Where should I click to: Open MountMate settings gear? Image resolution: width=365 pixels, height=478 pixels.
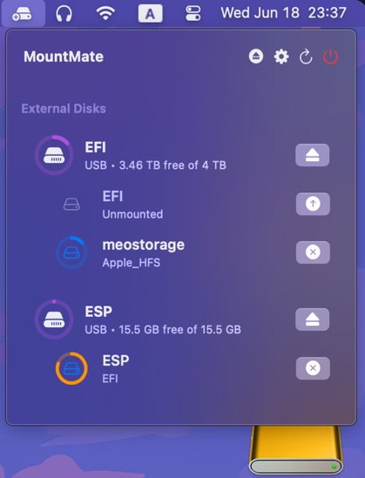[281, 57]
